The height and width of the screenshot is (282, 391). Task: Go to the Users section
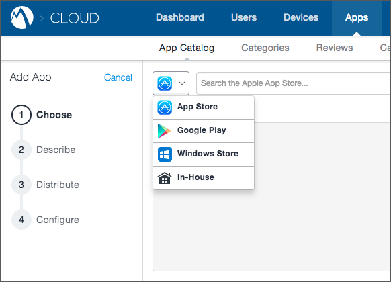[x=244, y=17]
